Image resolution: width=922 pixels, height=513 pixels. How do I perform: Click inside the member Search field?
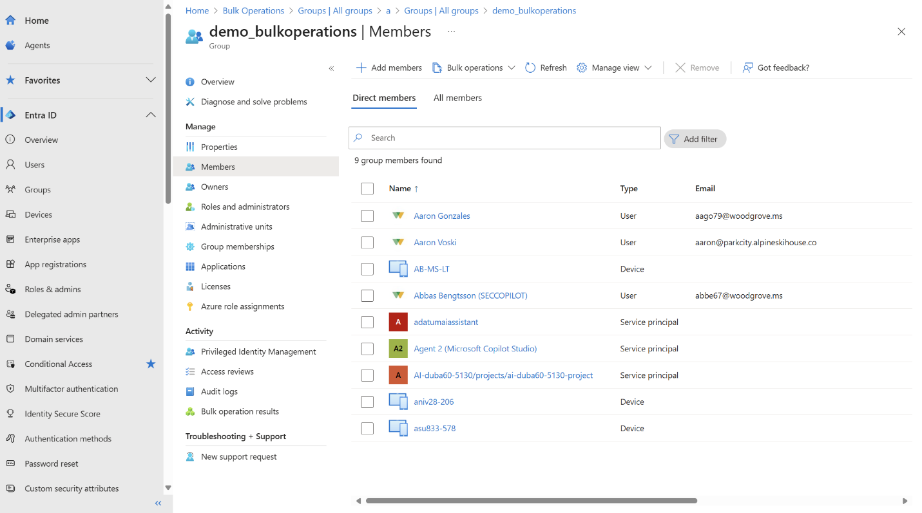click(504, 138)
